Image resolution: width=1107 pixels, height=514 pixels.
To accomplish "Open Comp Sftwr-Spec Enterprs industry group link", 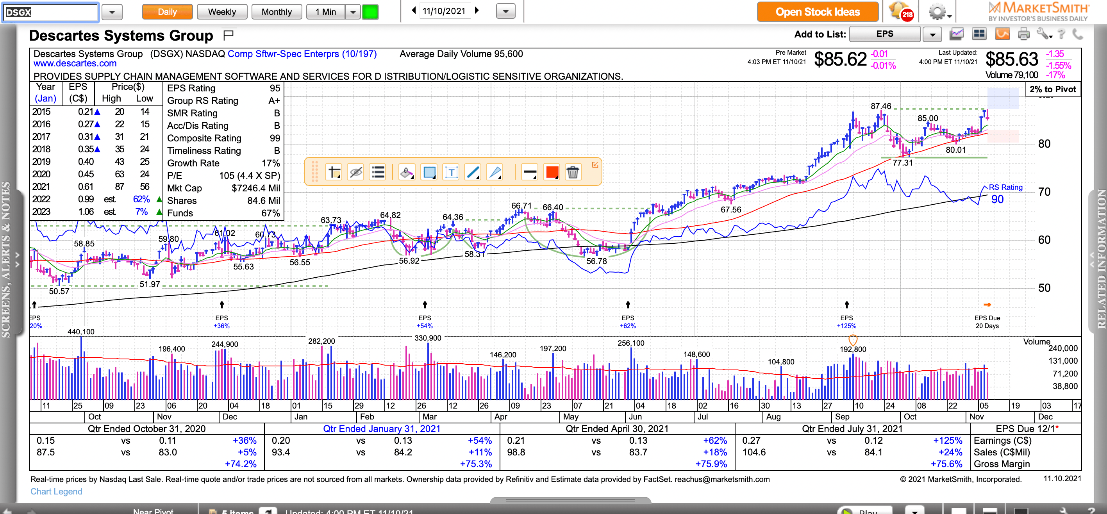I will tap(302, 54).
